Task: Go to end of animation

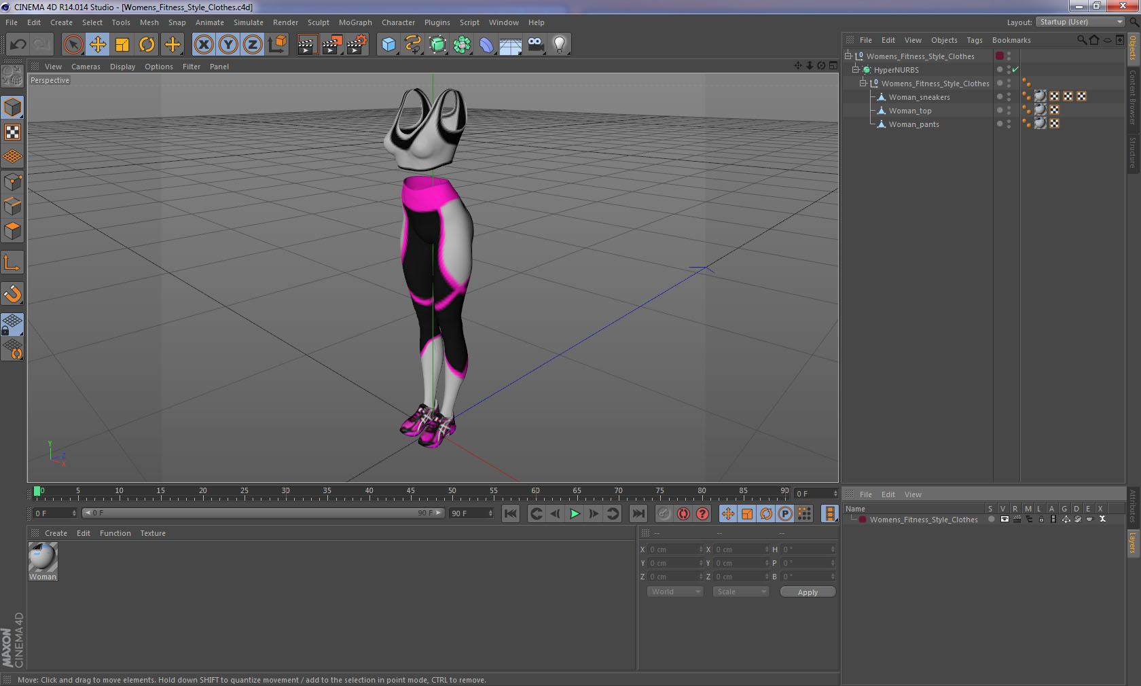Action: pyautogui.click(x=638, y=513)
